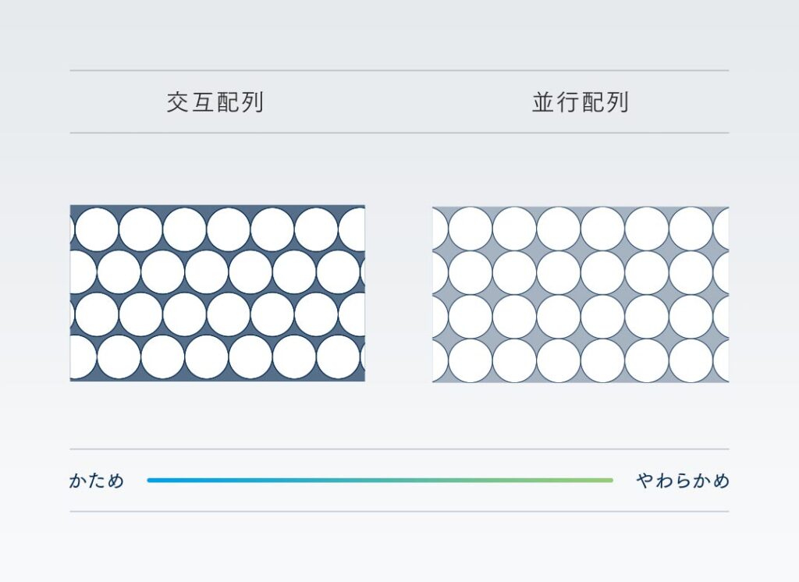799x582 pixels.
Task: Click the 列 character in 交互配列
Action: tap(252, 102)
